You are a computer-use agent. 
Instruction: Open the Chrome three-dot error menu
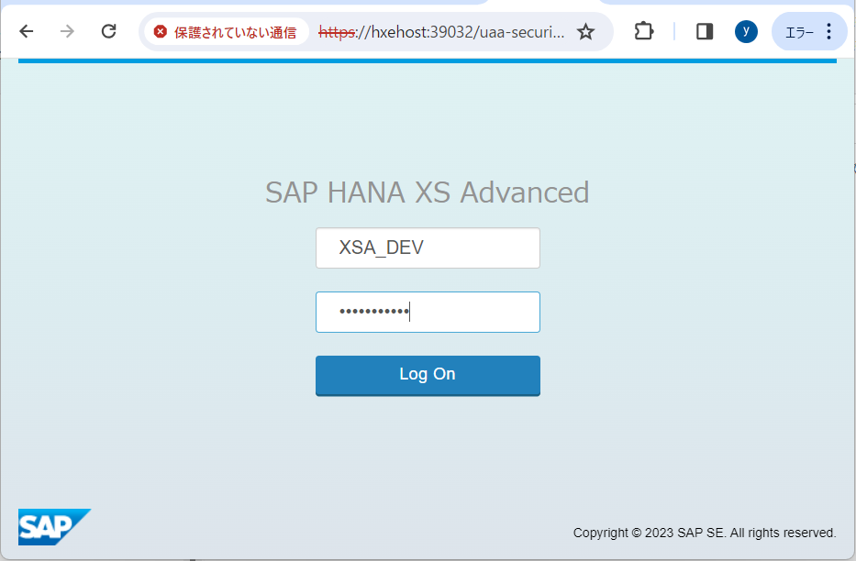[x=809, y=31]
